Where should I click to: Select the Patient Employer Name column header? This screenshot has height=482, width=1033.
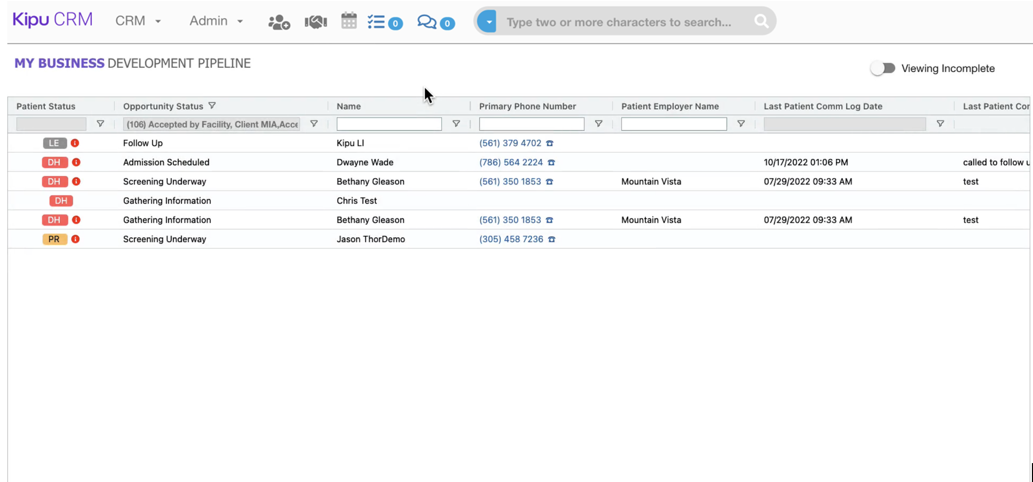coord(670,106)
